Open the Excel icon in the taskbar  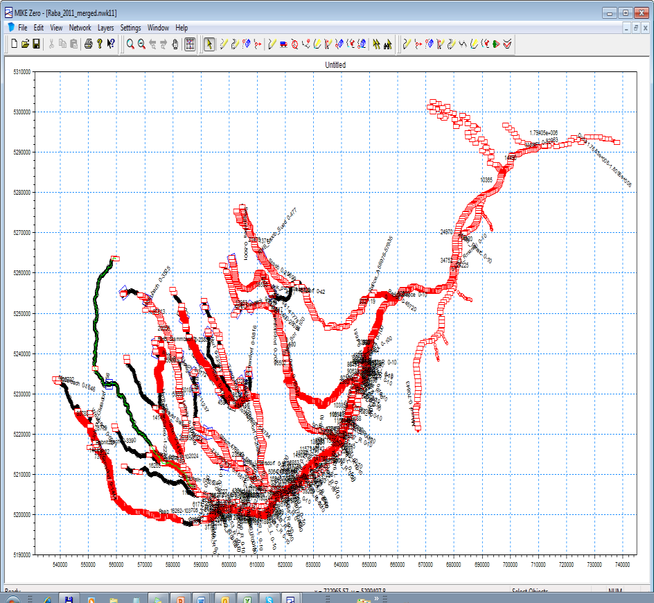coord(247,600)
